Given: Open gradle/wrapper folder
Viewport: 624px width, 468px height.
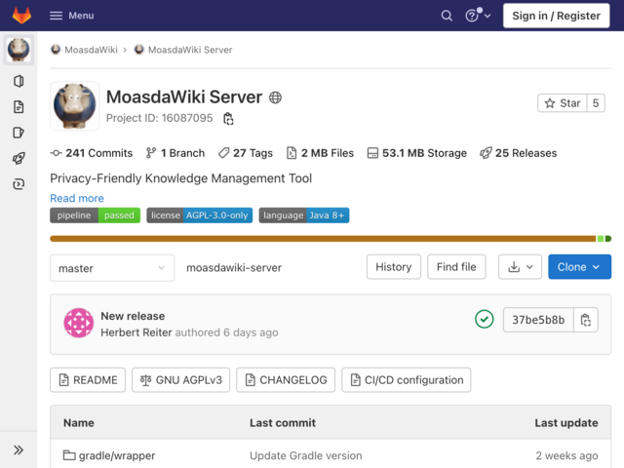Looking at the screenshot, I should 109,455.
